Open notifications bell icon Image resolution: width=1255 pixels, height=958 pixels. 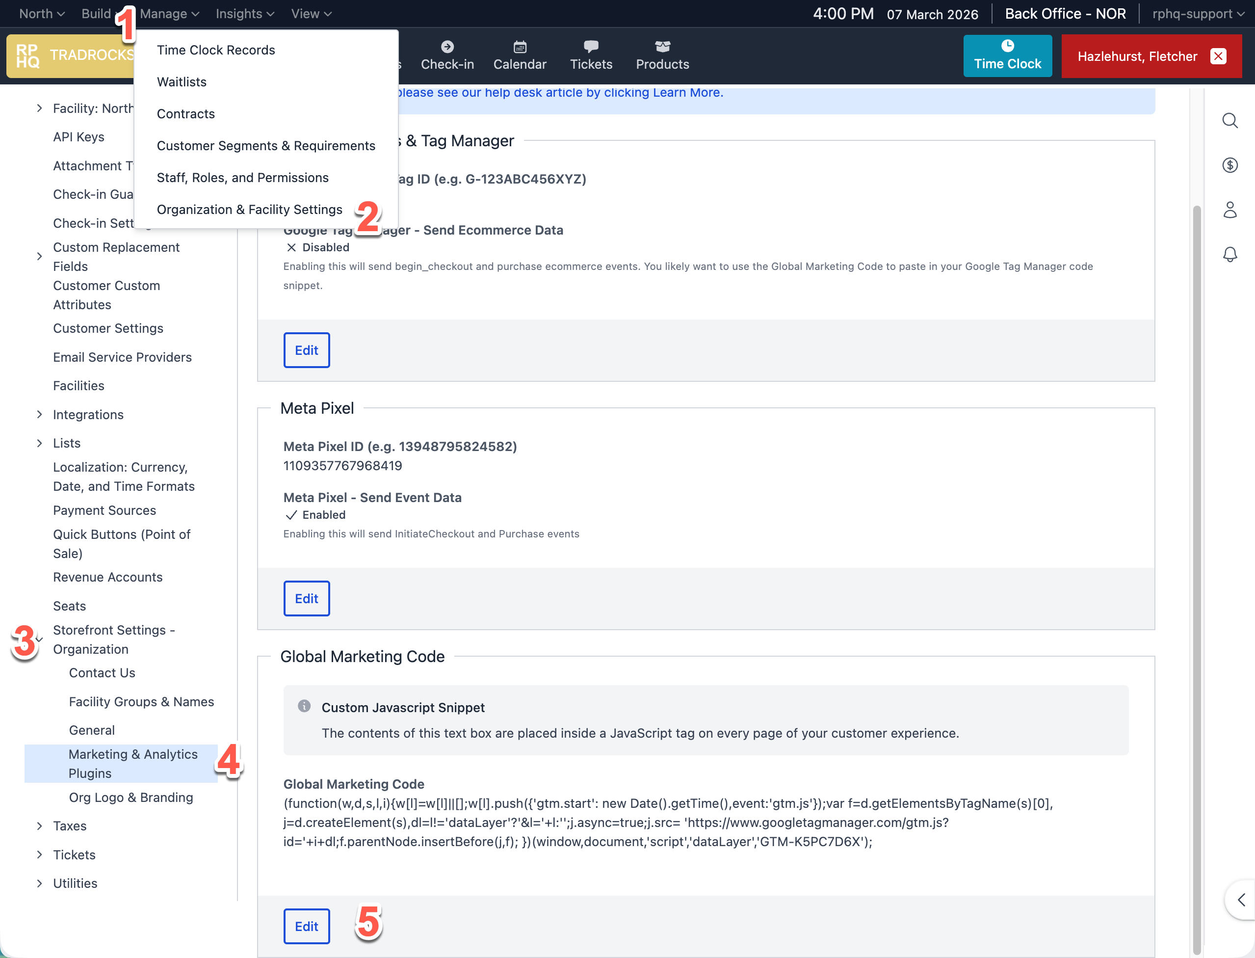coord(1229,254)
